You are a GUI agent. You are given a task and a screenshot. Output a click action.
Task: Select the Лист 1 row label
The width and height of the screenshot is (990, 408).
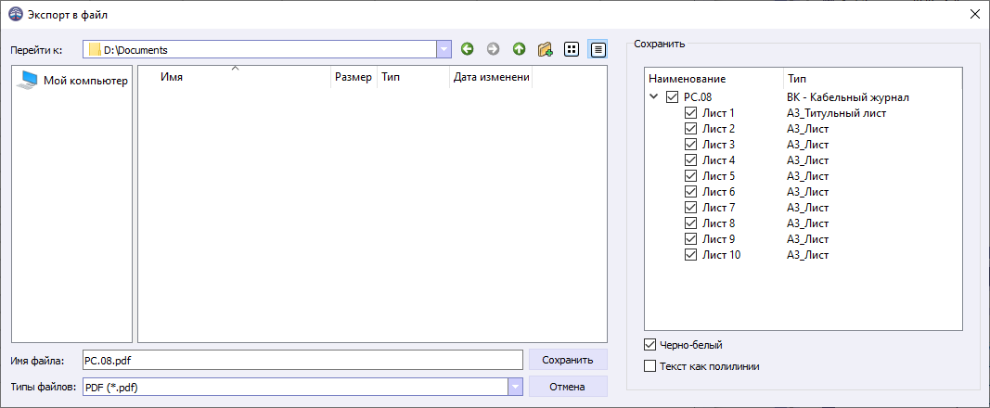[x=718, y=113]
